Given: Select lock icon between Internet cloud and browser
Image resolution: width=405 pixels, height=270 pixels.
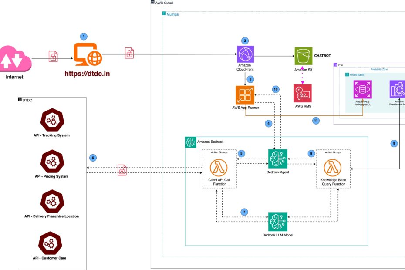Looking at the screenshot, I should coord(53,56).
